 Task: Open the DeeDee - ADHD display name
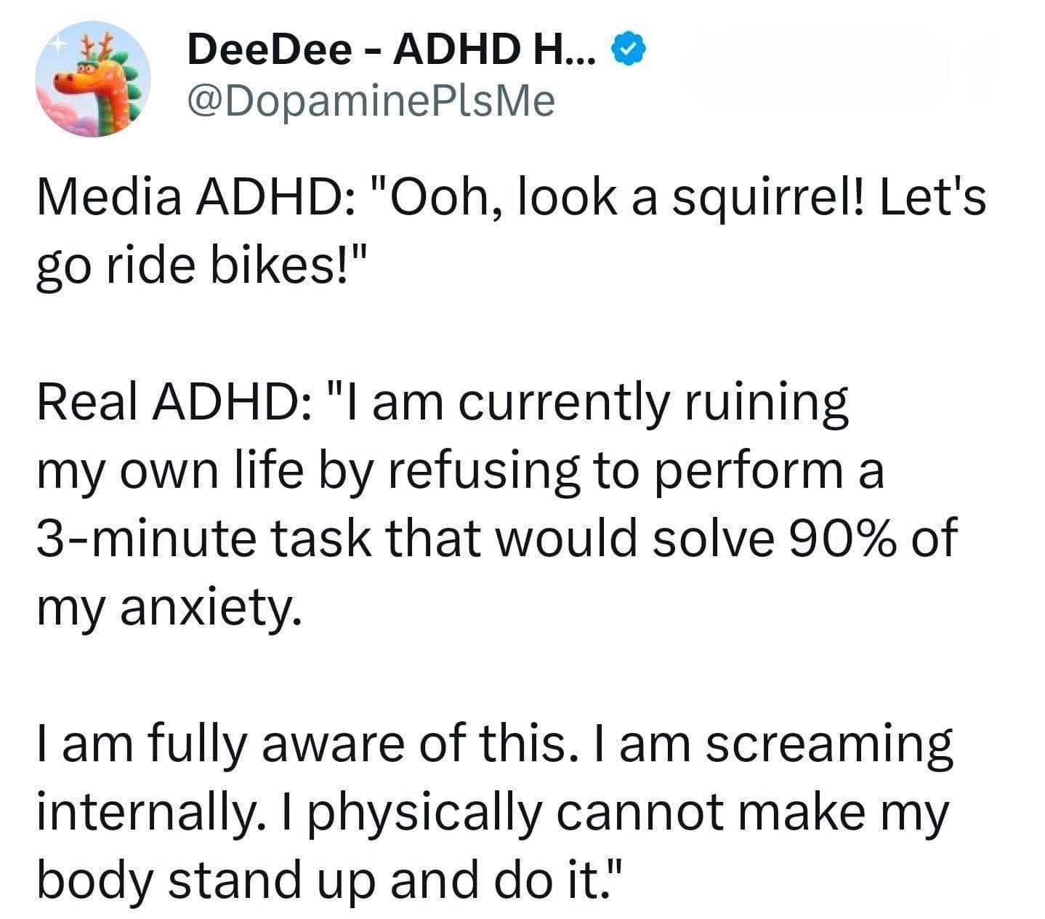click(393, 51)
